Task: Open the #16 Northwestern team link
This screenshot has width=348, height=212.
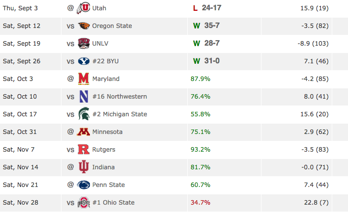Action: (x=119, y=96)
